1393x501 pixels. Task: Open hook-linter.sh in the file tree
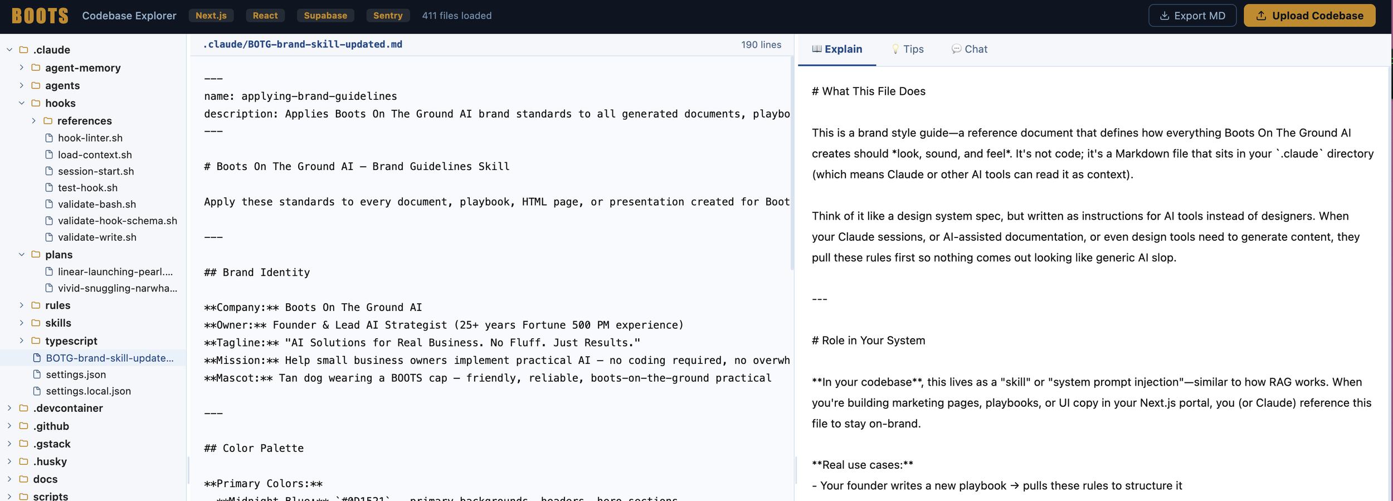pos(93,138)
